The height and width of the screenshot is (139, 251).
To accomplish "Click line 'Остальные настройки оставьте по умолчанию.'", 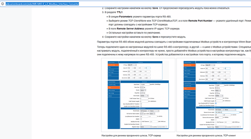I will [135, 33].
